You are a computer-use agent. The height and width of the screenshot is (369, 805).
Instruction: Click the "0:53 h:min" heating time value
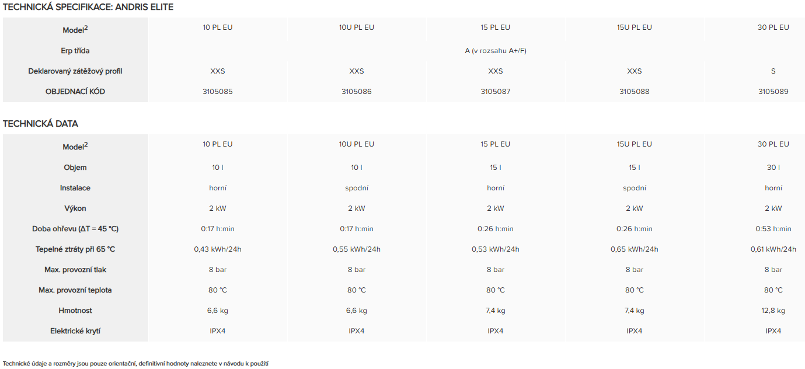pos(773,229)
